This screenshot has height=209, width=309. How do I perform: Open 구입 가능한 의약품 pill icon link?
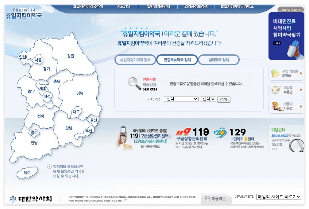275,73
